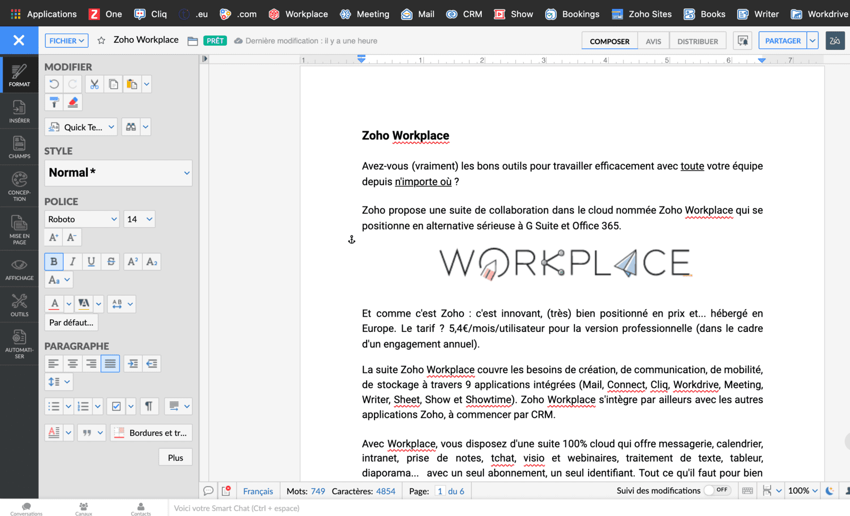The width and height of the screenshot is (850, 516).
Task: Open Bordures et trames button
Action: (x=151, y=433)
